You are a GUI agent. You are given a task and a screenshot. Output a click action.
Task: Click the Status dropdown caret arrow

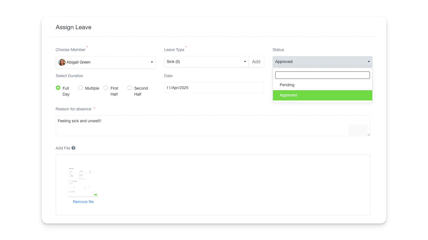[x=369, y=62]
